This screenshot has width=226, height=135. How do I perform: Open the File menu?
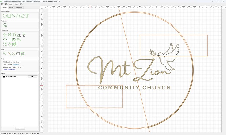click(2, 4)
